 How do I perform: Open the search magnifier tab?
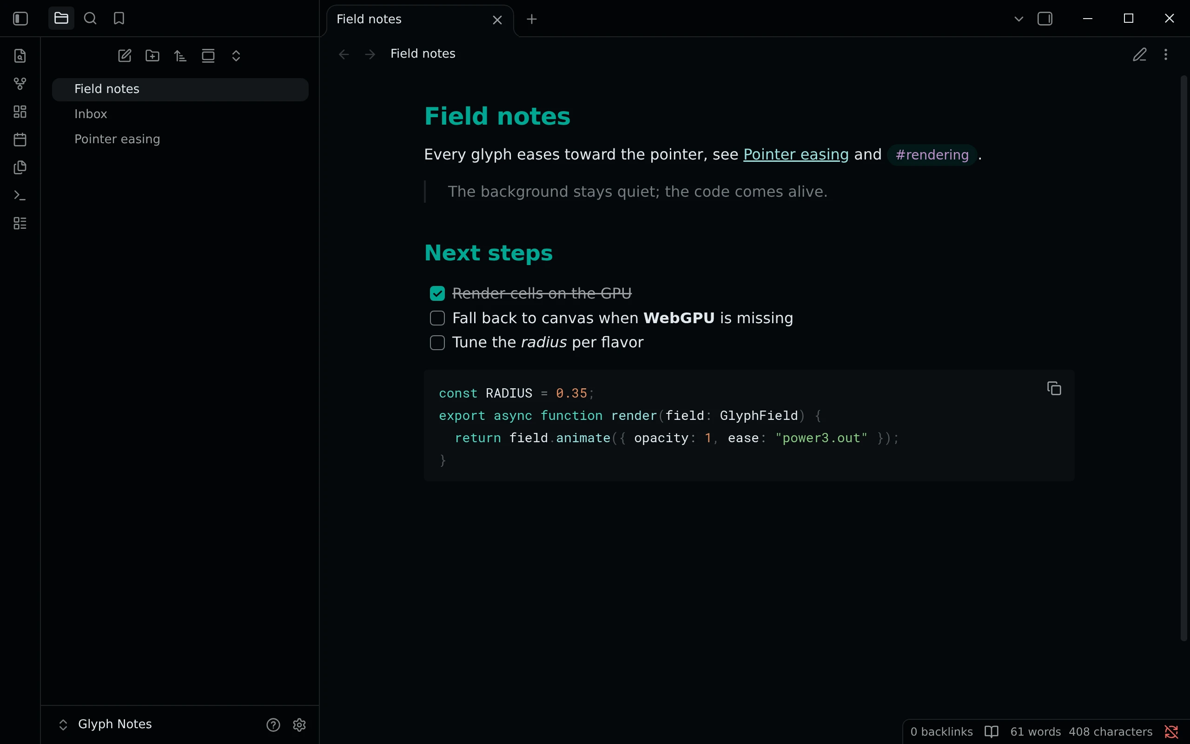[x=90, y=18]
